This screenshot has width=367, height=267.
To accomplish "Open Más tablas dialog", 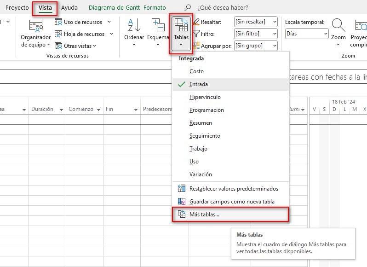I will tap(205, 215).
